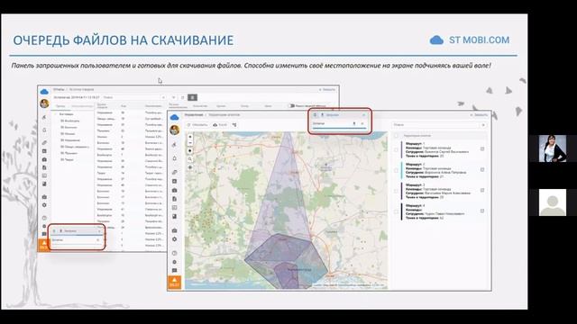The height and width of the screenshot is (324, 577).
Task: Click the cloud logo in the table window
Action: [44, 92]
